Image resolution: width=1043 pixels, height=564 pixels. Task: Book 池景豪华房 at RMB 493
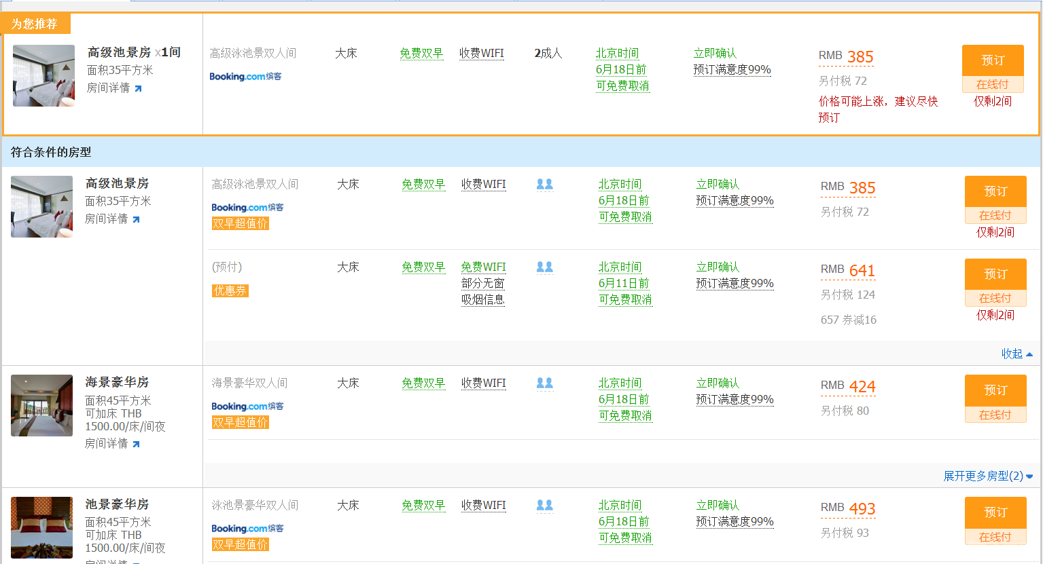995,512
